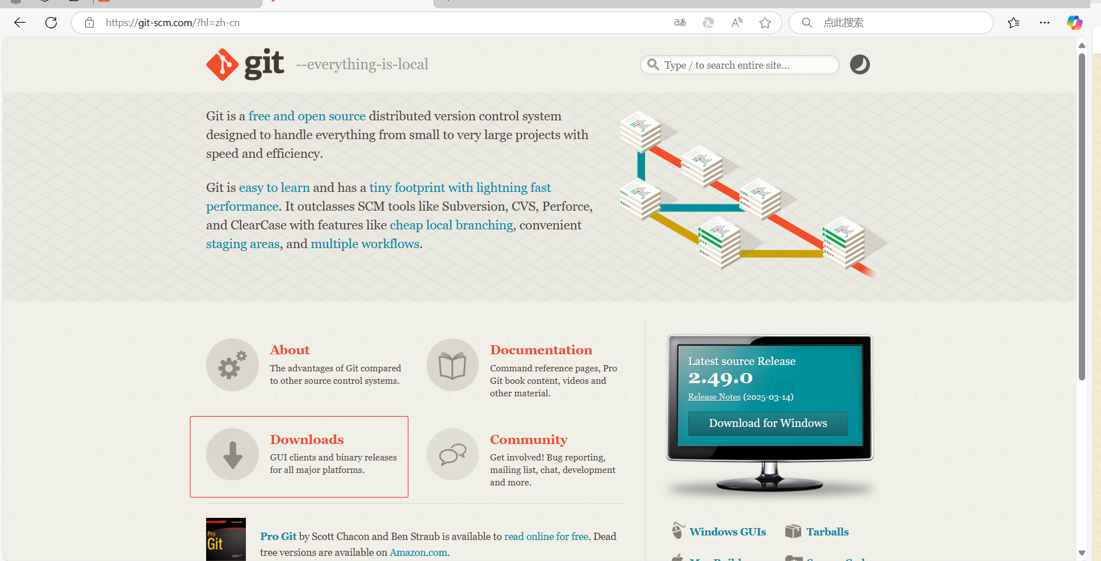
Task: View site information padlock icon
Action: (x=89, y=23)
